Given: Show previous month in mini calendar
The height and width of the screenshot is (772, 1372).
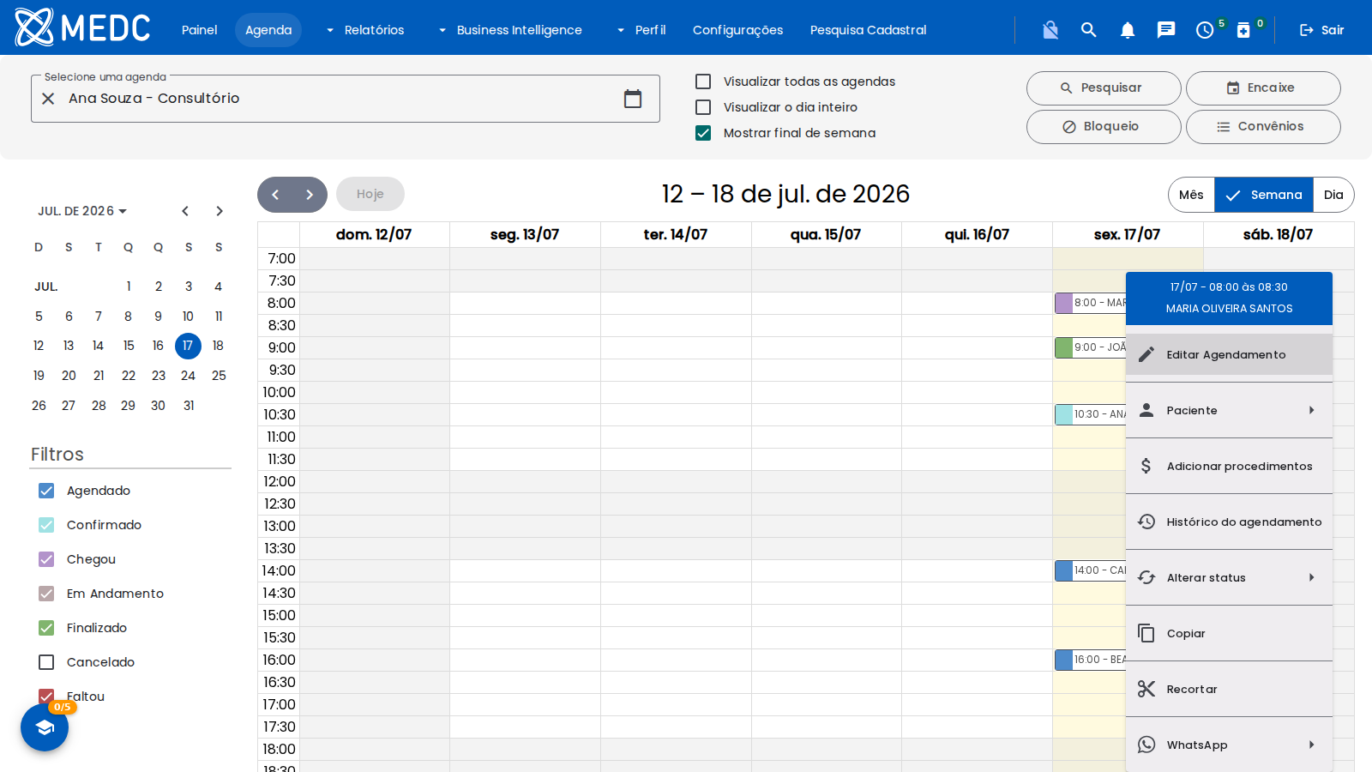Looking at the screenshot, I should [x=185, y=211].
